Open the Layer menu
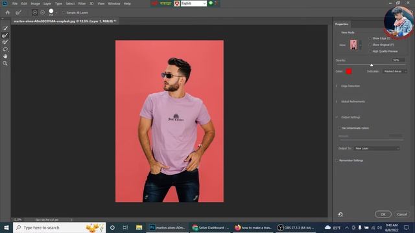The image size is (415, 233). pyautogui.click(x=47, y=4)
